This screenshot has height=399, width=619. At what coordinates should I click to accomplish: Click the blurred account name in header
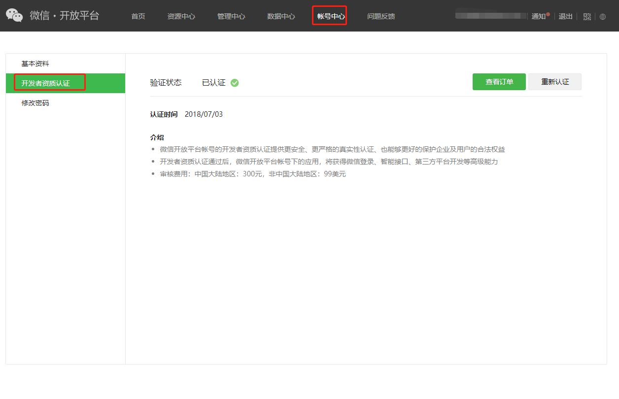pos(491,16)
